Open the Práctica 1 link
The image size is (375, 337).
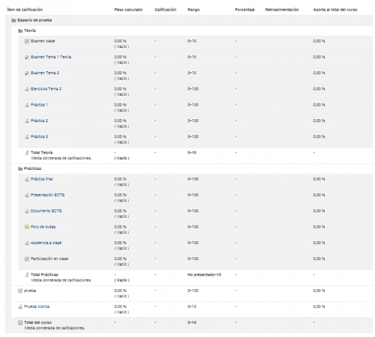pyautogui.click(x=39, y=105)
